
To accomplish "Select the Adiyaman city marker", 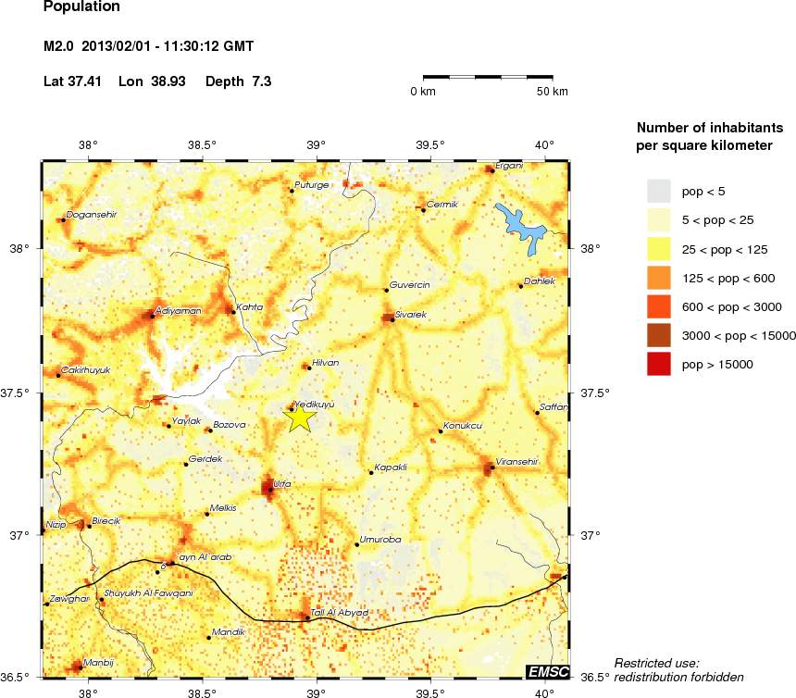I will pos(152,317).
